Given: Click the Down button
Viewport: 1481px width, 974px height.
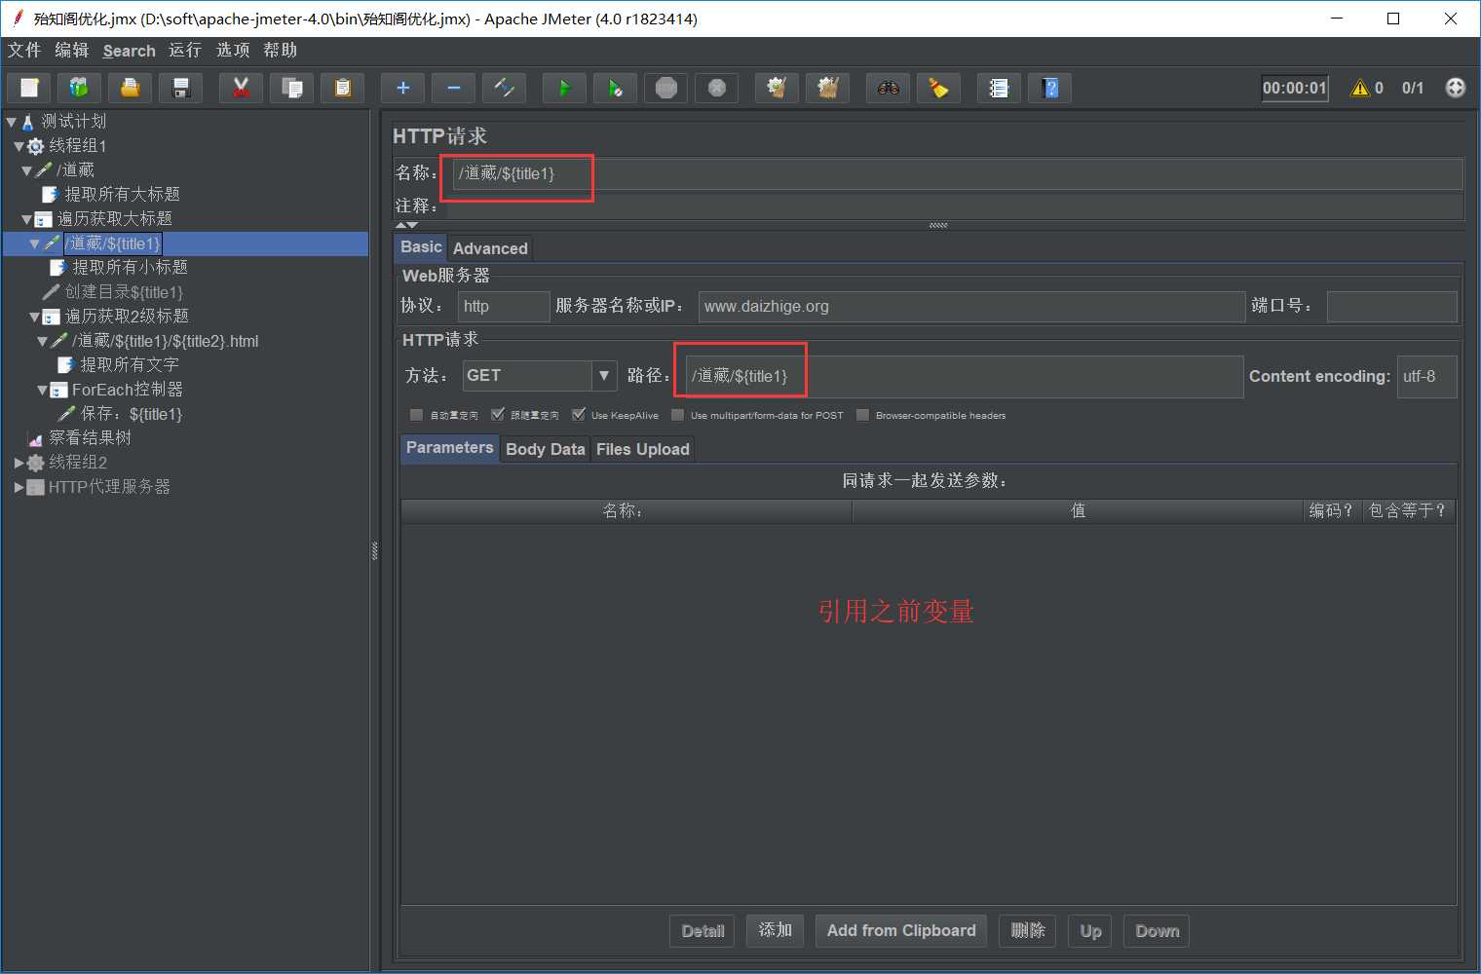Looking at the screenshot, I should (1157, 931).
